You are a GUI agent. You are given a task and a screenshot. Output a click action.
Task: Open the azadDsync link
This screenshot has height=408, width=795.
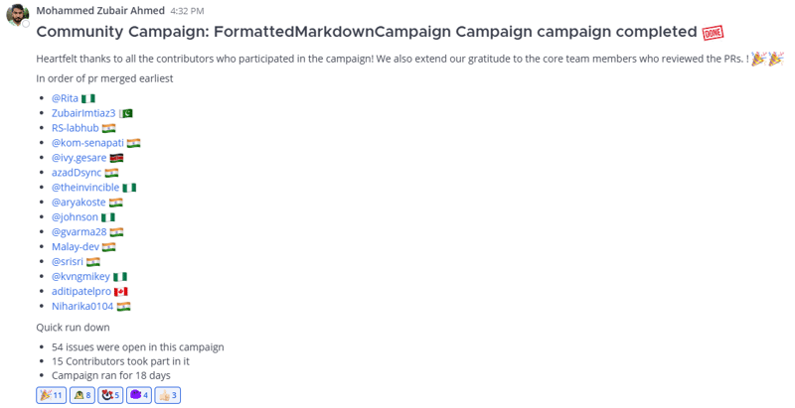click(x=77, y=173)
